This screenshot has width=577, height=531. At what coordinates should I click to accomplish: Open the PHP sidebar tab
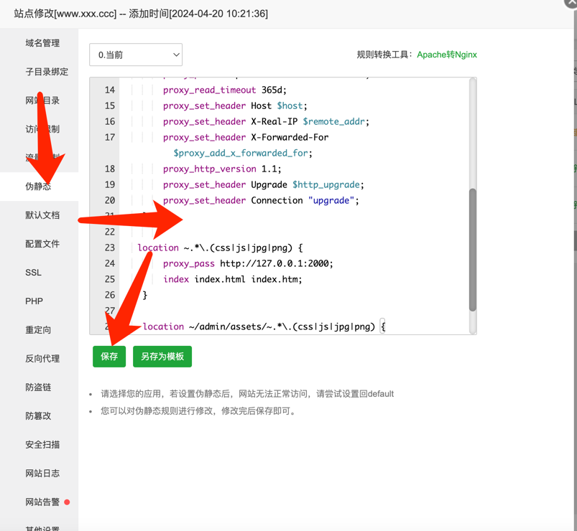point(34,301)
